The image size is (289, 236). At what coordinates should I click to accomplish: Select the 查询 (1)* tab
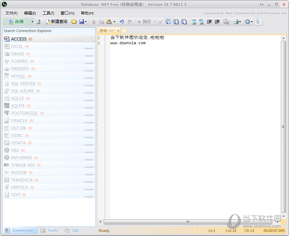click(107, 31)
